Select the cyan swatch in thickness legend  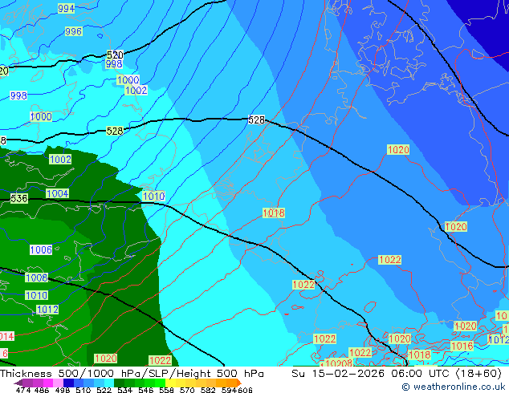pos(109,383)
